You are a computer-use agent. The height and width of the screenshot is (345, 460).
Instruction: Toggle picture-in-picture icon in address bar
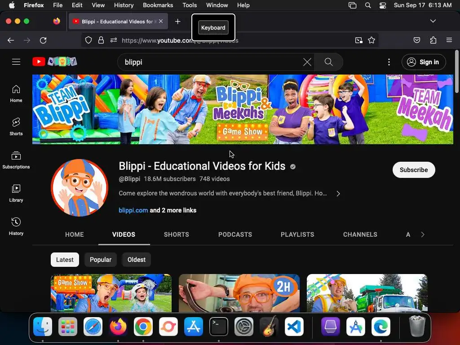[358, 40]
